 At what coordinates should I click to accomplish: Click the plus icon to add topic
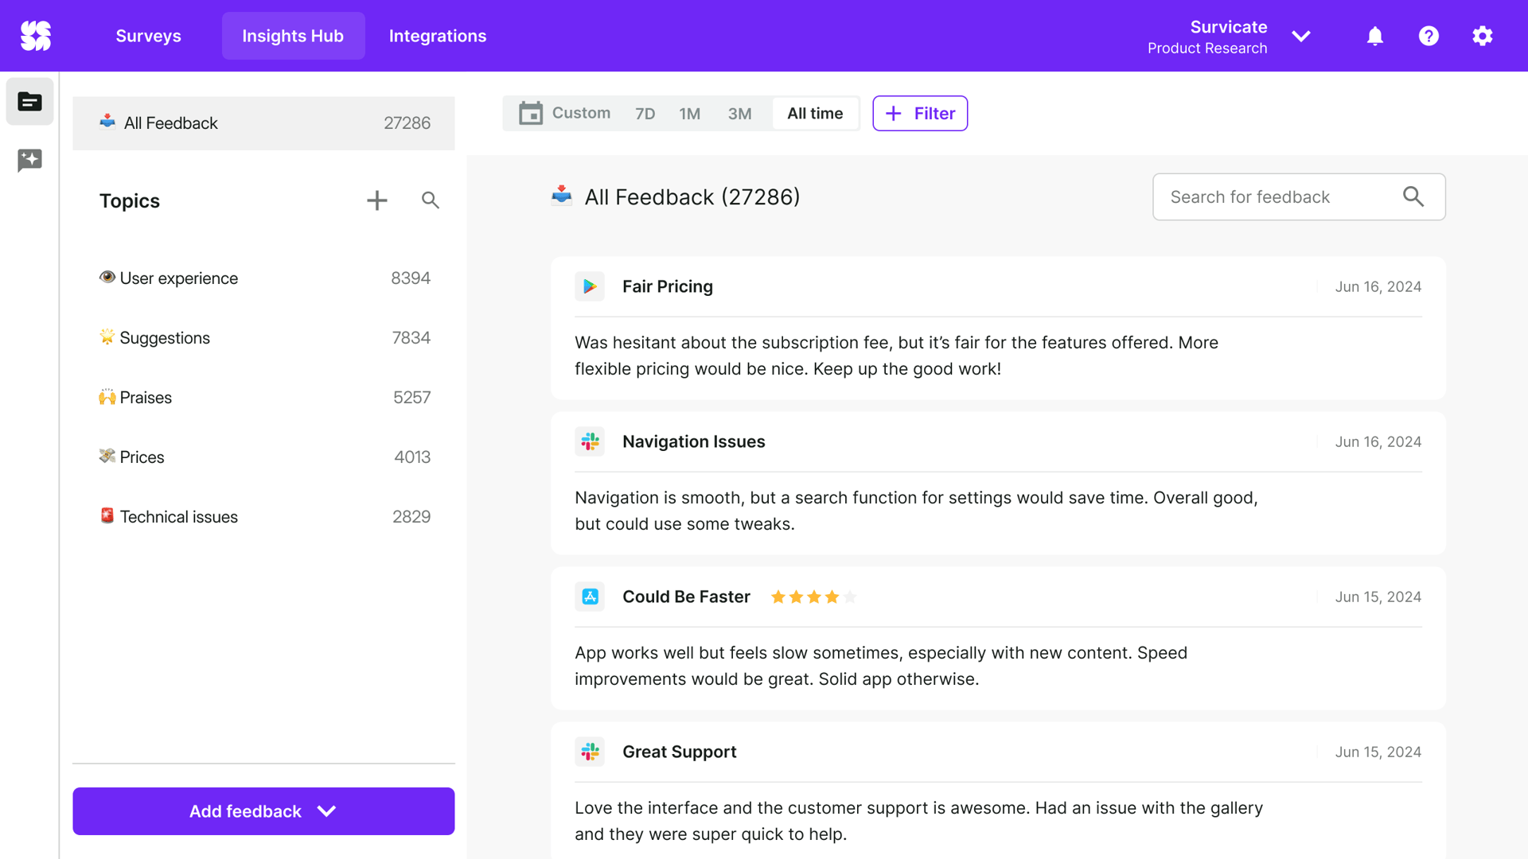[376, 200]
